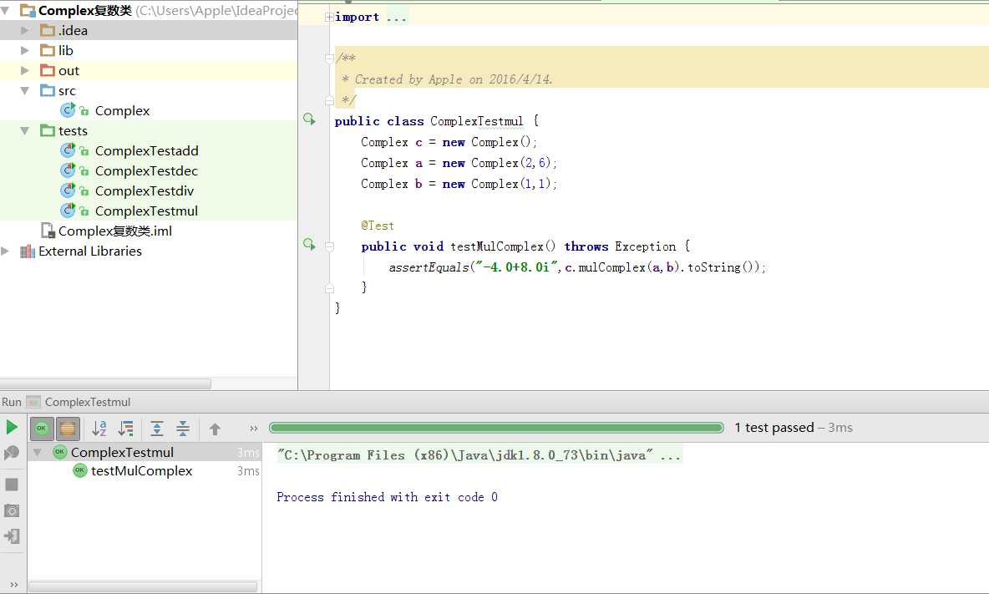The image size is (989, 594).
Task: Select the green tests folder icon
Action: (x=48, y=130)
